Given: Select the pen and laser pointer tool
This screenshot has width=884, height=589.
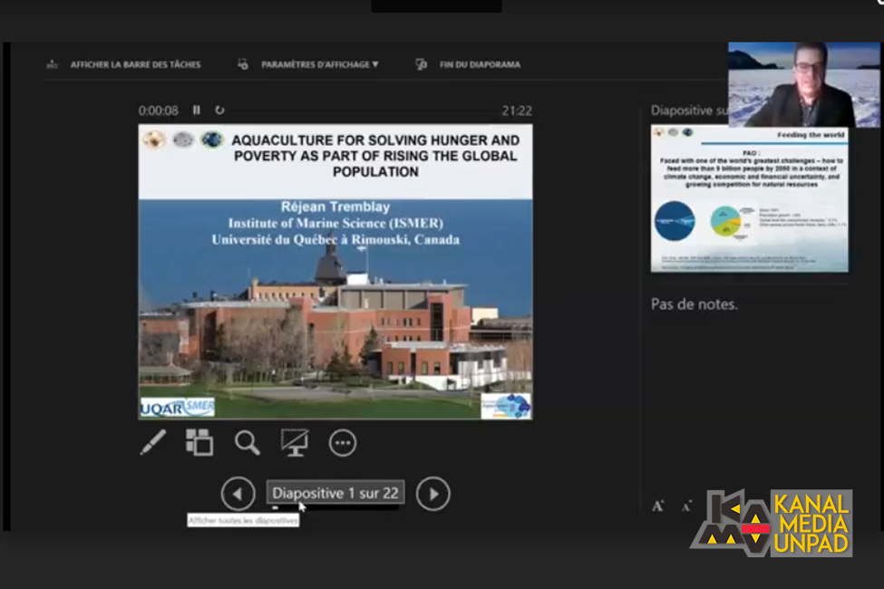Looking at the screenshot, I should click(x=153, y=442).
